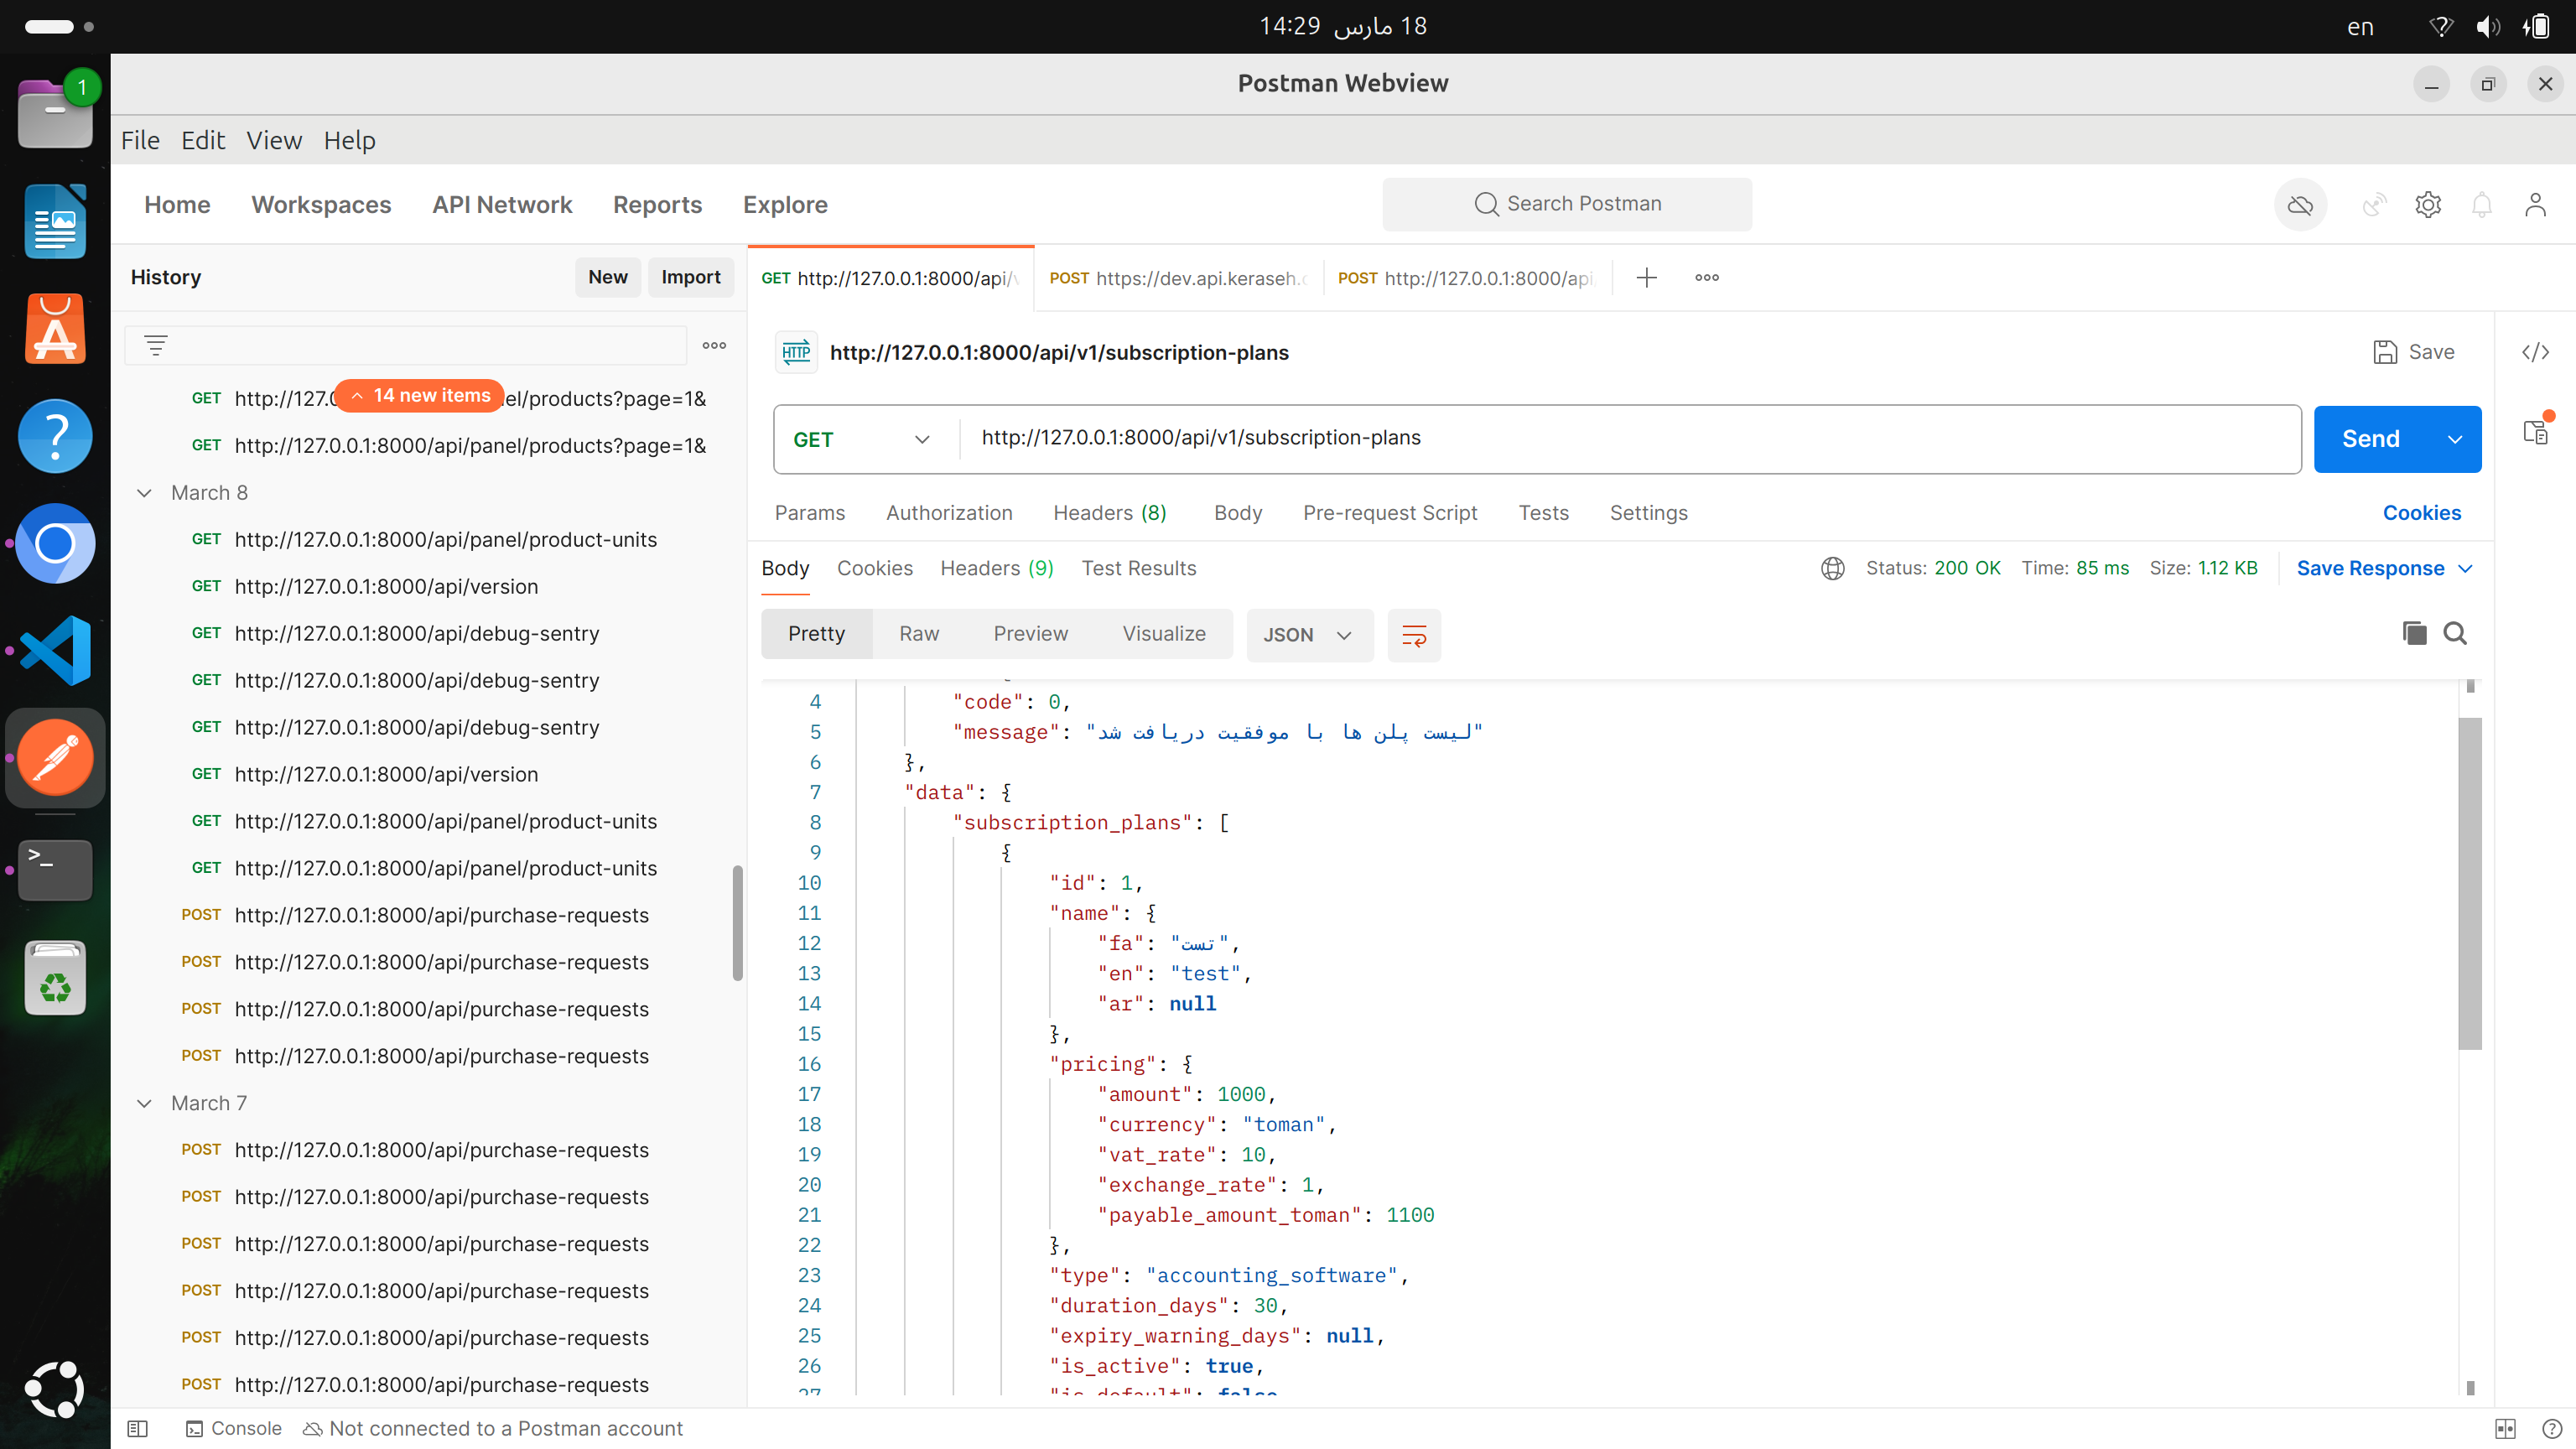This screenshot has width=2576, height=1449.
Task: Switch response view to Visualize
Action: tap(1164, 634)
